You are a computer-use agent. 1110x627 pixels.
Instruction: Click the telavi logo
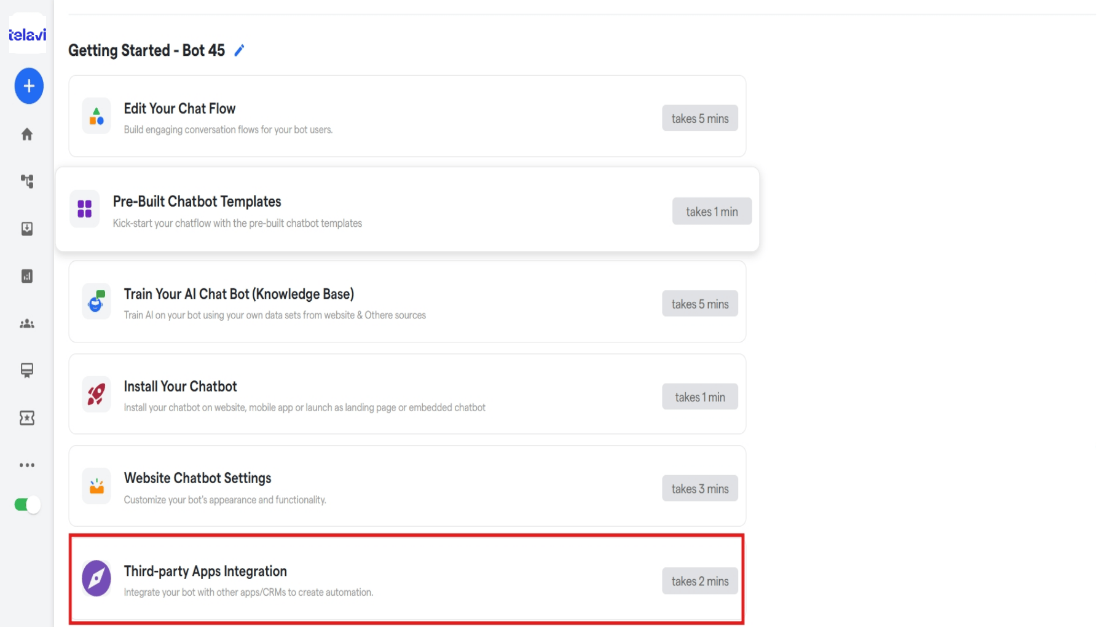27,34
